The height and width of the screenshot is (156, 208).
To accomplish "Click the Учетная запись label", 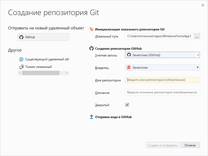I will (x=106, y=55).
